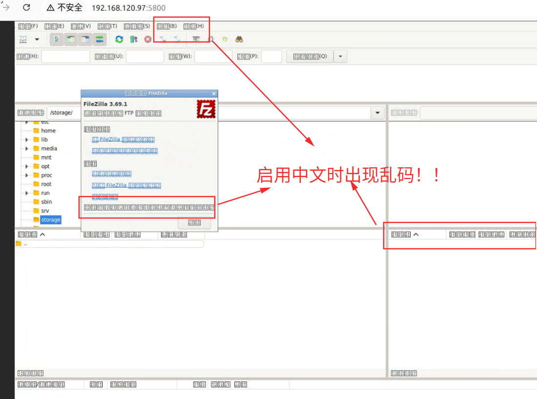Select the proc folder name
Image resolution: width=537 pixels, height=399 pixels.
click(x=46, y=175)
